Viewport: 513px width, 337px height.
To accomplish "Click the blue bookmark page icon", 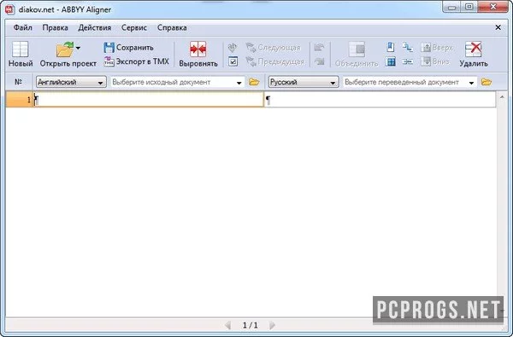I will [391, 47].
